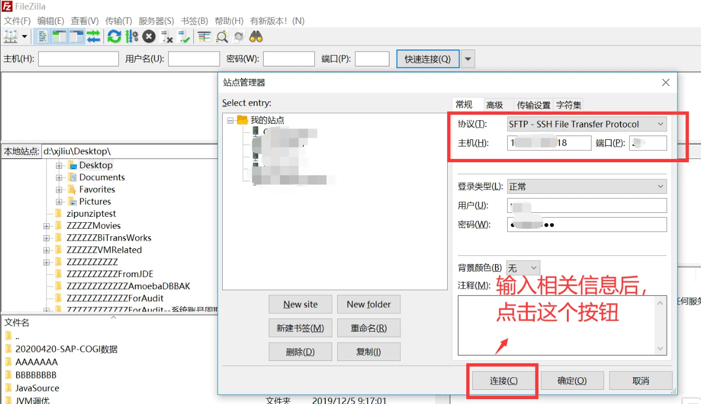
Task: Open the 背景颜色(B) dropdown
Action: point(523,268)
